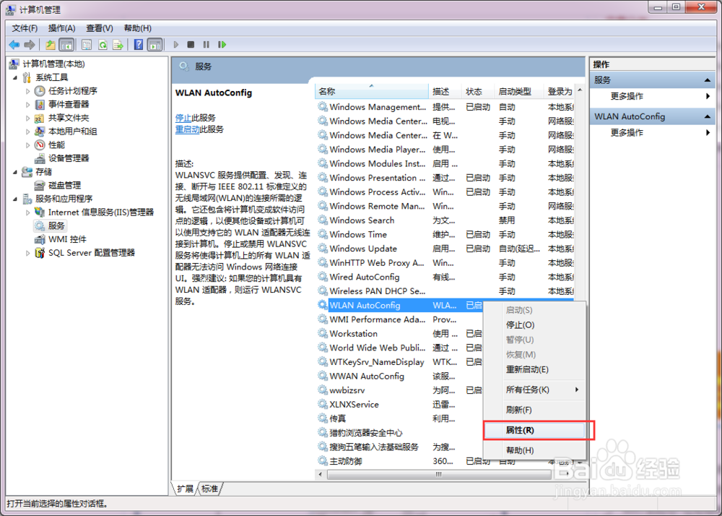This screenshot has height=516, width=722.
Task: Click the Back arrow toolbar icon
Action: tap(14, 45)
